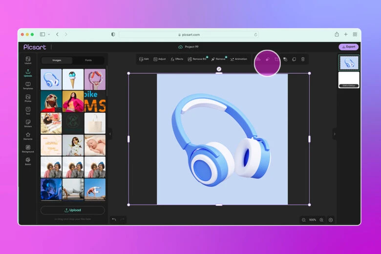This screenshot has height=254, width=381.
Task: Switch to the Images tab
Action: click(57, 60)
